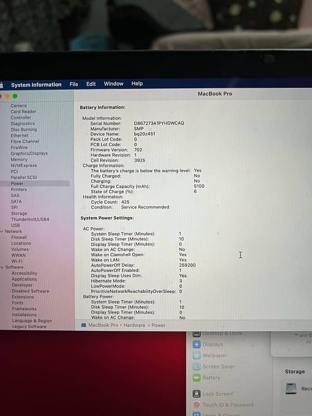
Task: Click the Service Recommended condition text
Action: pyautogui.click(x=145, y=207)
